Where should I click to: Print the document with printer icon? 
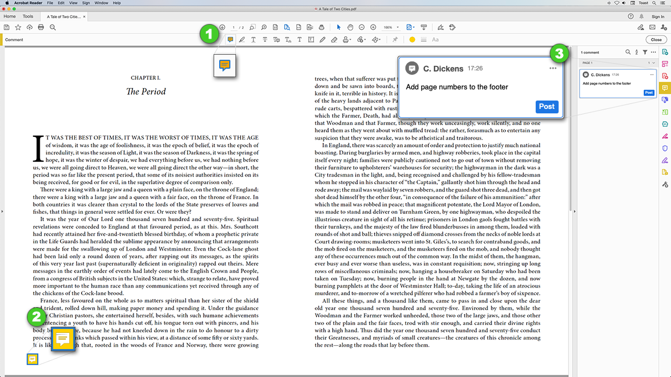point(41,27)
